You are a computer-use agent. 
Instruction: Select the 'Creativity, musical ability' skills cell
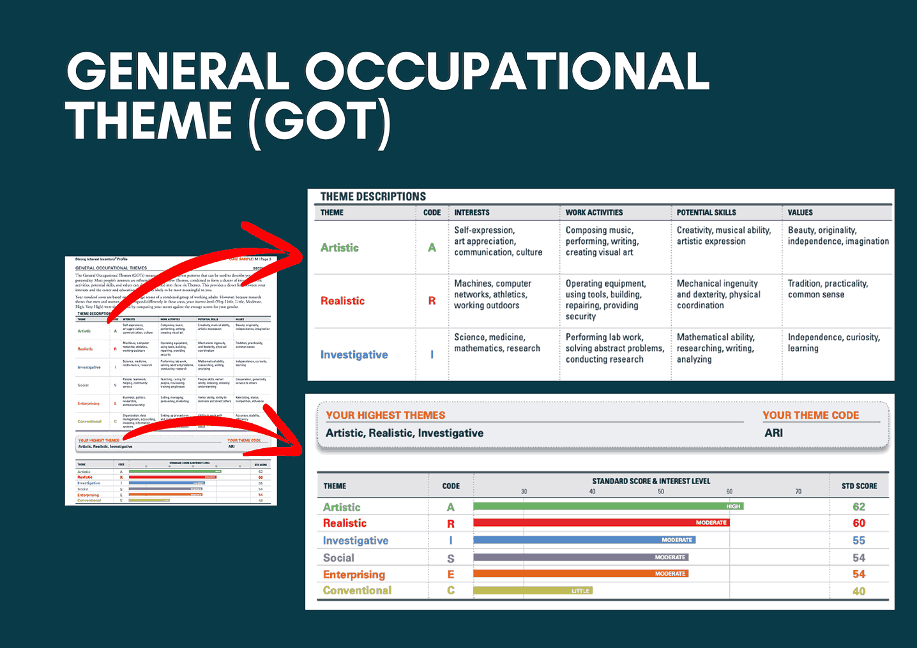pos(724,236)
